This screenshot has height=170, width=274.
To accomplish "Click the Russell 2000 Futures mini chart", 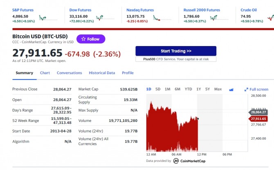I will point(219,18).
